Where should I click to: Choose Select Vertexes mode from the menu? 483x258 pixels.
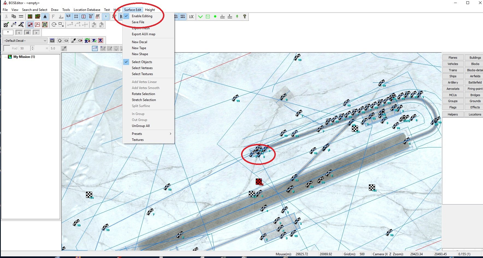[142, 68]
